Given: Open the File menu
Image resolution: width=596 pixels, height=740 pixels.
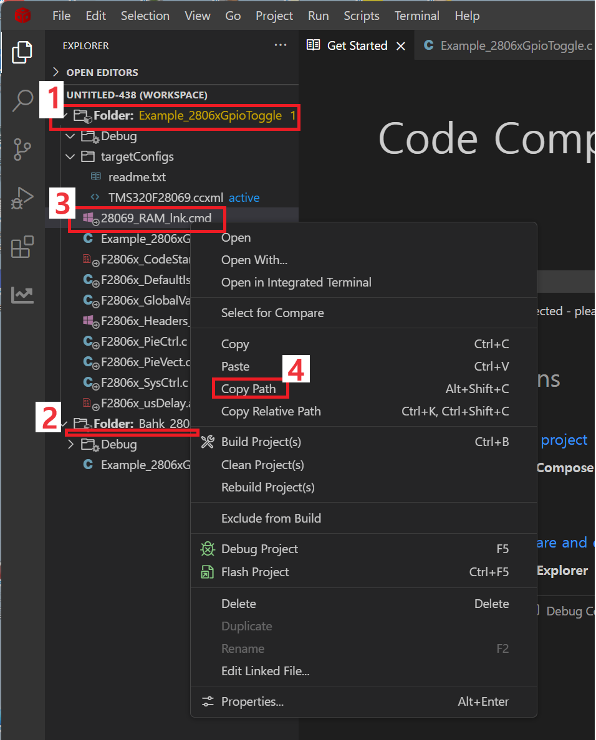Looking at the screenshot, I should [x=61, y=16].
